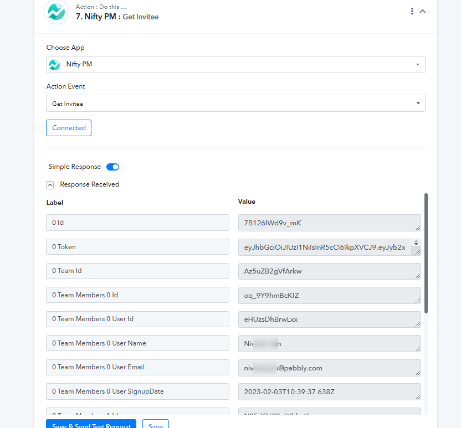Collapse the Response Received section
The width and height of the screenshot is (461, 428).
point(50,185)
